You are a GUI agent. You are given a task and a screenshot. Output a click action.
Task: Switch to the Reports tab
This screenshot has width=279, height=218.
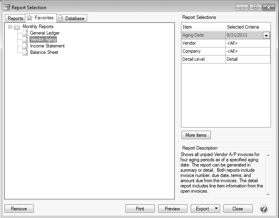pos(15,19)
